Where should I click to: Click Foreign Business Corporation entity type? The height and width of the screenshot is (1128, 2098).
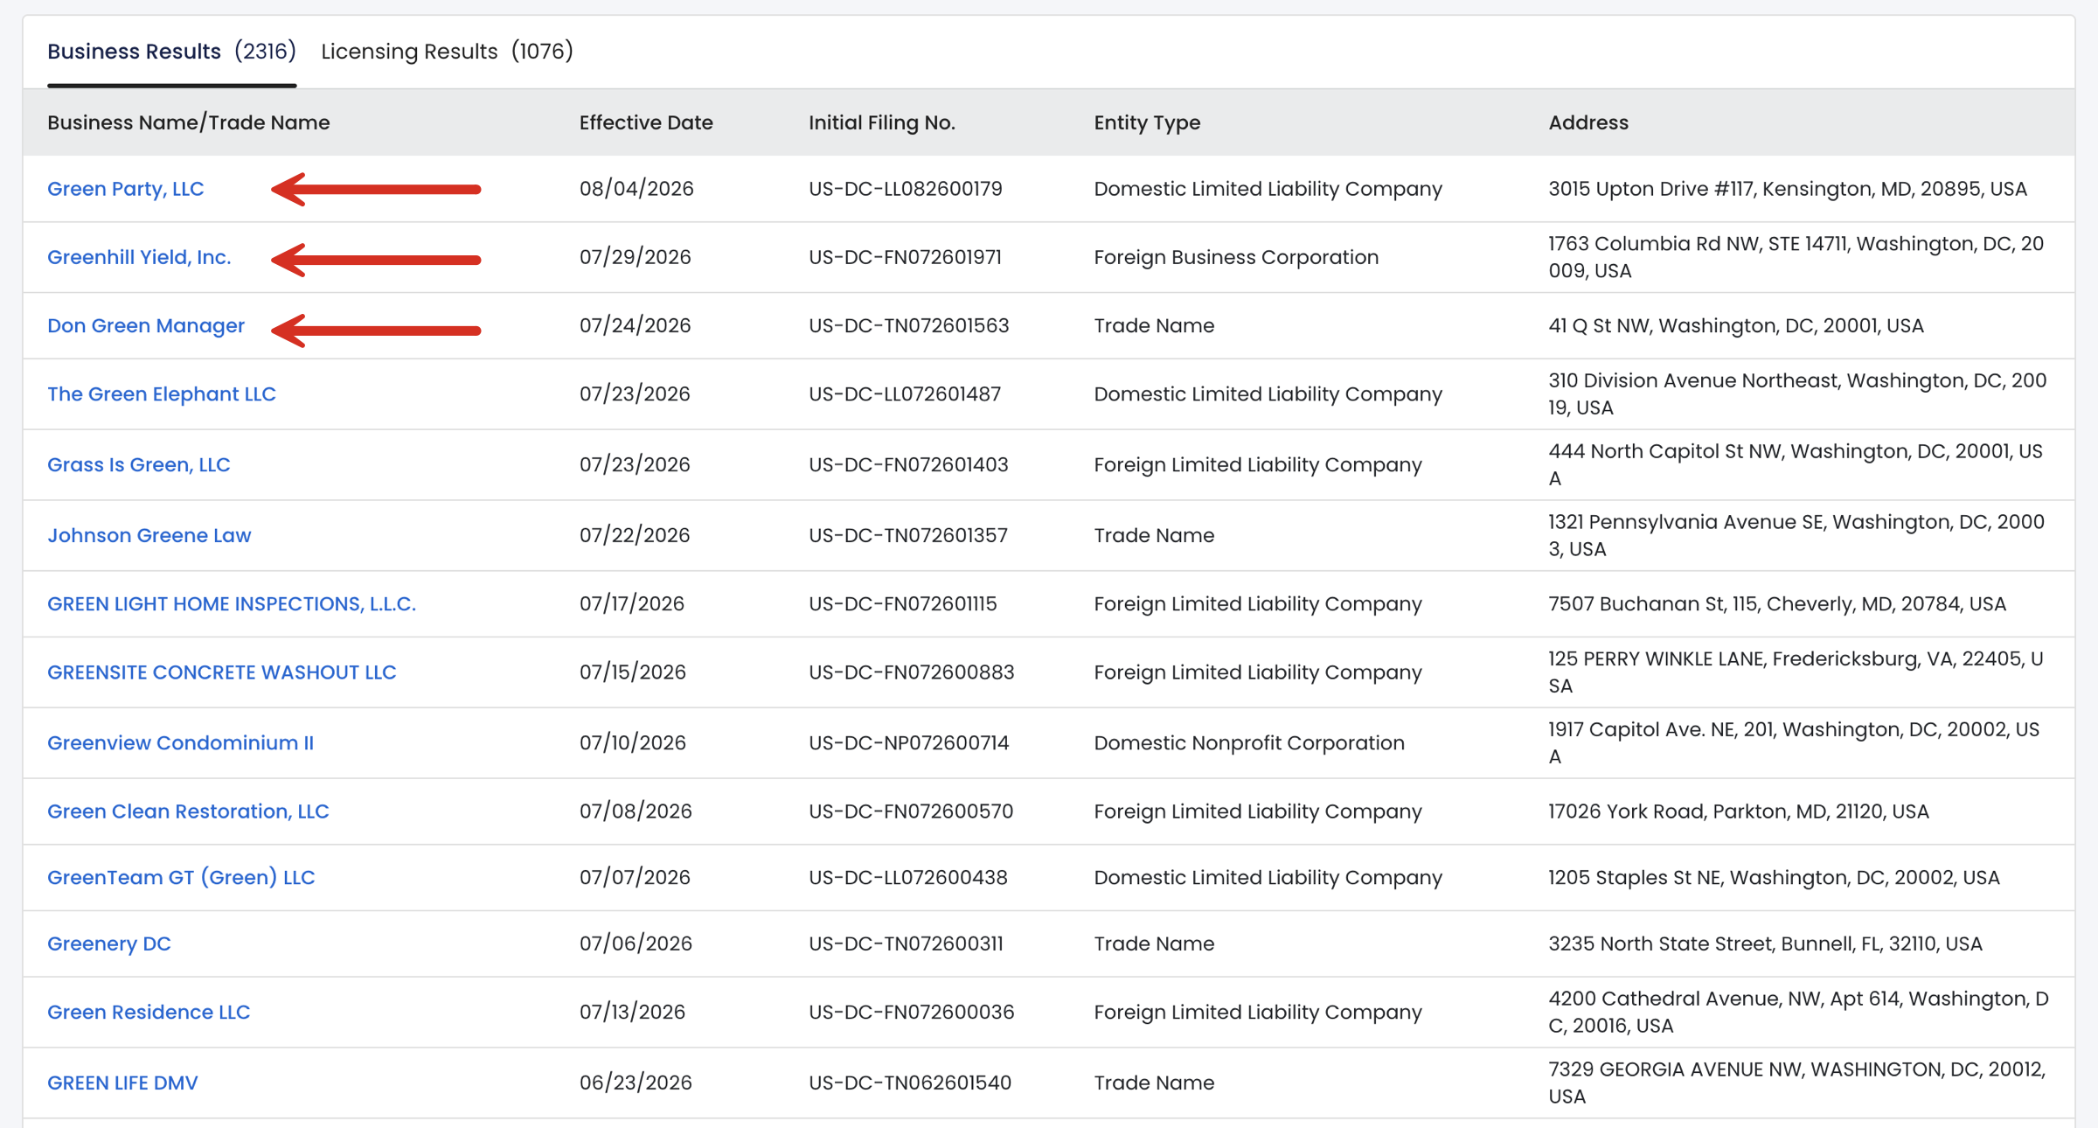(x=1236, y=257)
